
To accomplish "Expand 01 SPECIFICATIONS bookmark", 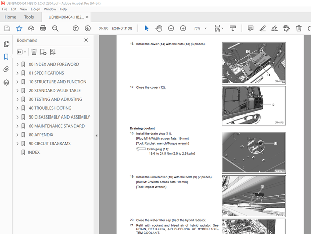I will click(17, 73).
